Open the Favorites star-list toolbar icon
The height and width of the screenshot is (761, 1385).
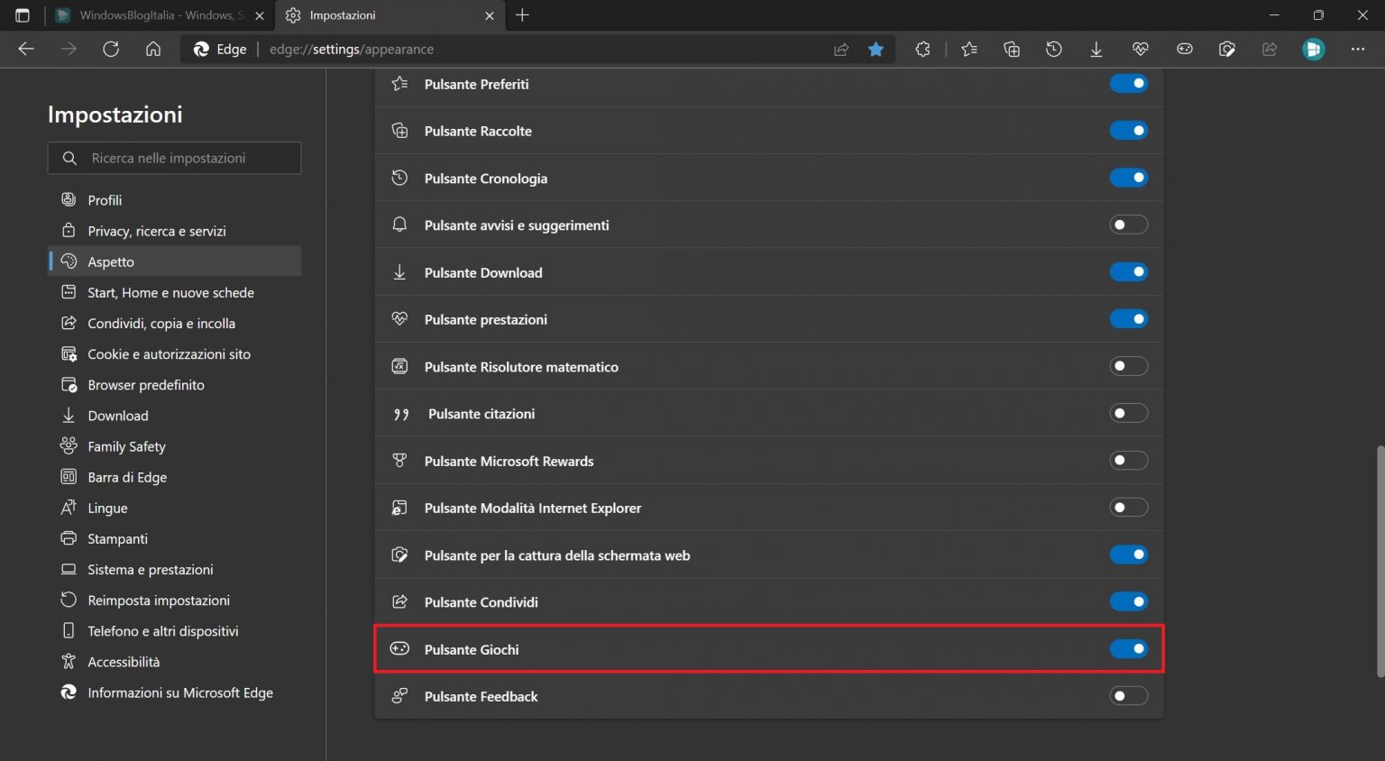[969, 49]
